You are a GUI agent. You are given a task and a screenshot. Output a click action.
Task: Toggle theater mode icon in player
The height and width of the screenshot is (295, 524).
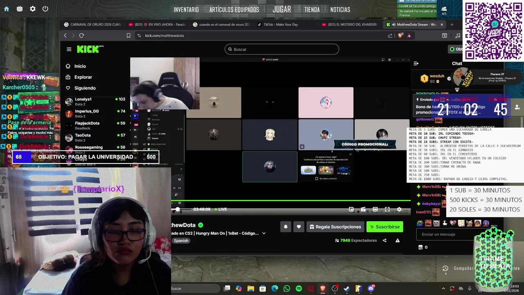pyautogui.click(x=375, y=209)
